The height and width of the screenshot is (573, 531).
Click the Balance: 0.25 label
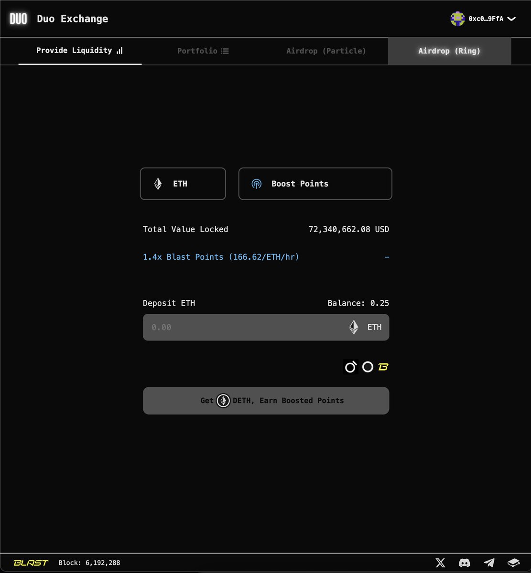click(358, 303)
